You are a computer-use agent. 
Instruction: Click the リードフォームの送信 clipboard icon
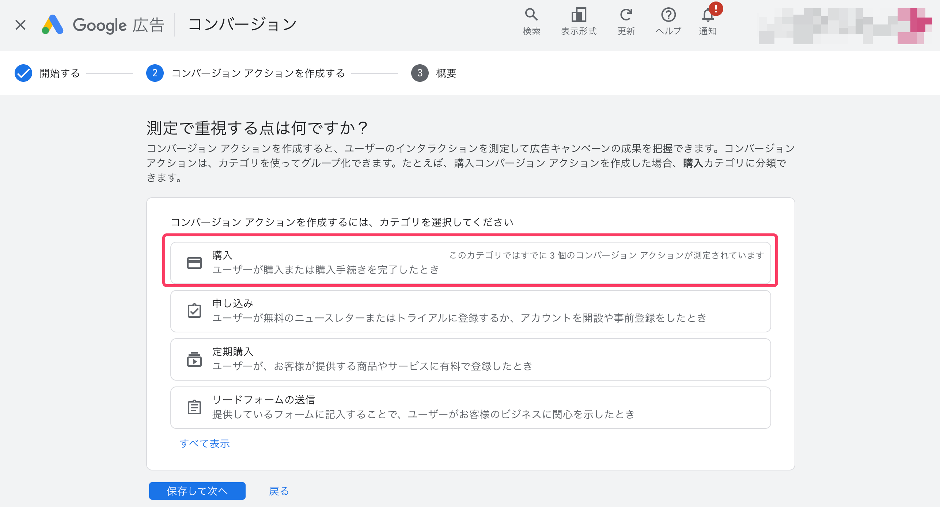point(194,407)
